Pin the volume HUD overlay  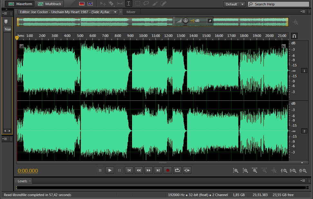[x=210, y=21]
